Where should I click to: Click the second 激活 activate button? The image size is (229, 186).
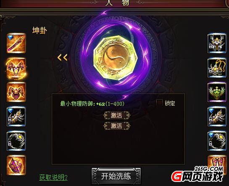point(116,126)
